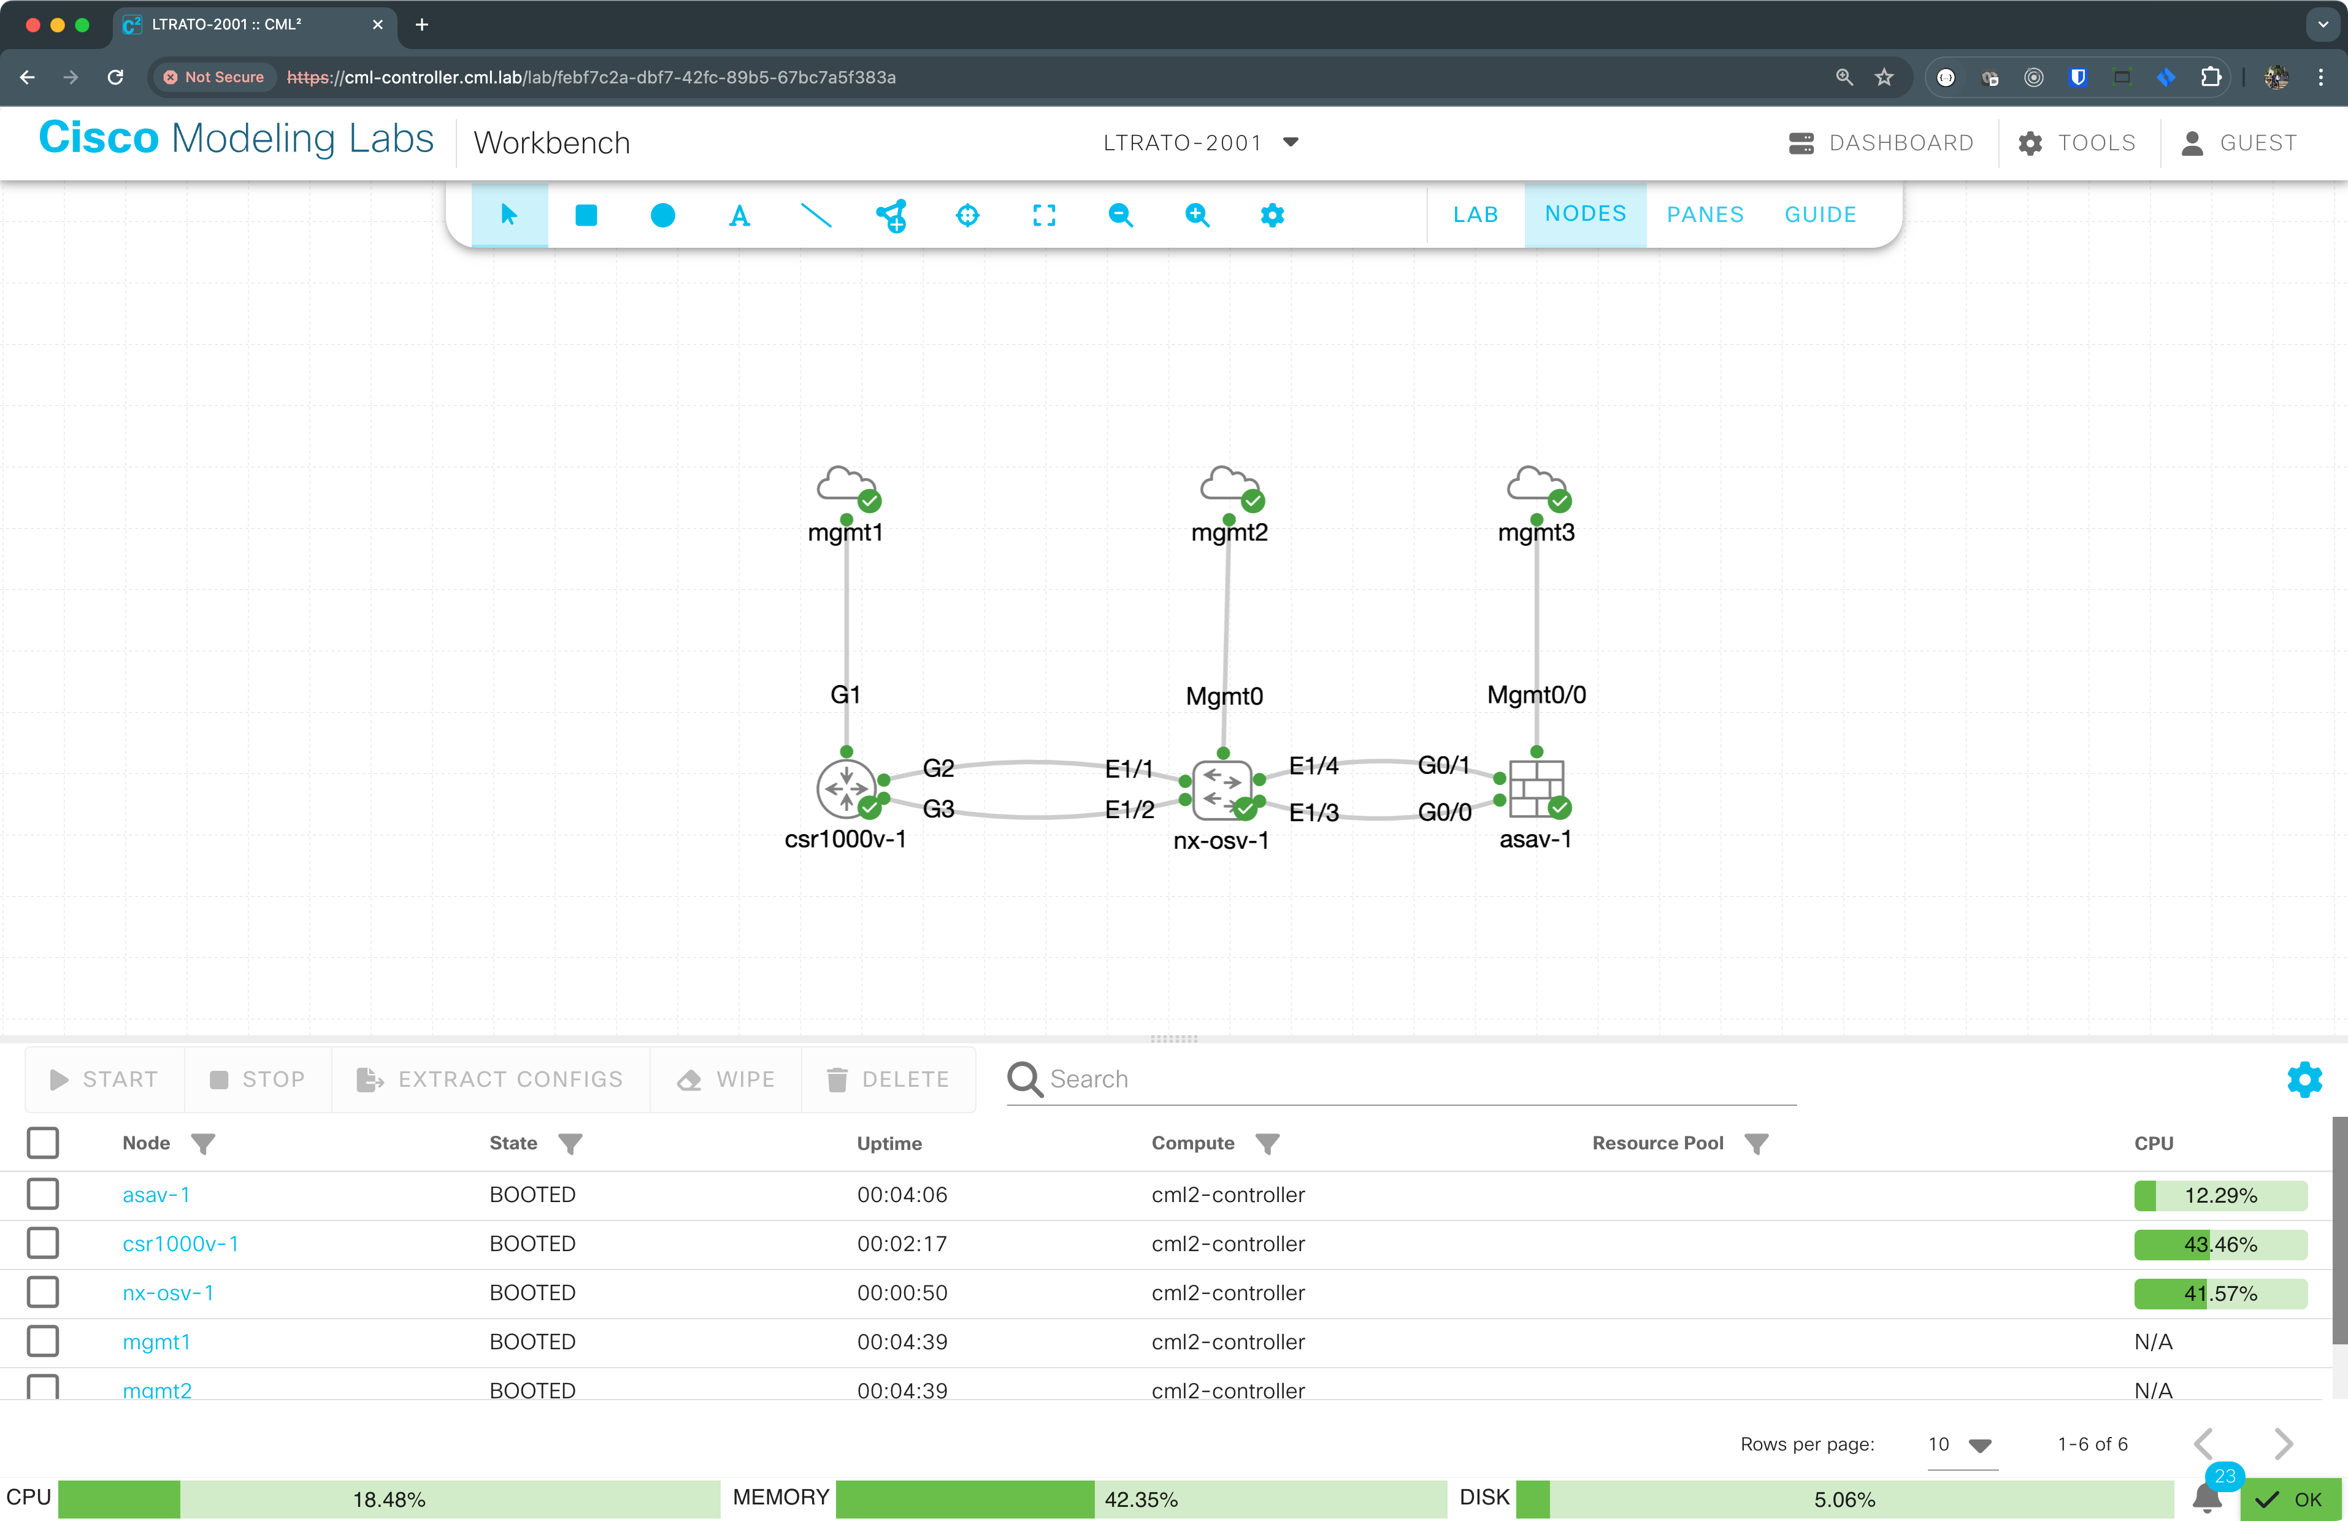Click the Cisco Modeling Labs logo
The height and width of the screenshot is (1521, 2348).
coord(236,139)
